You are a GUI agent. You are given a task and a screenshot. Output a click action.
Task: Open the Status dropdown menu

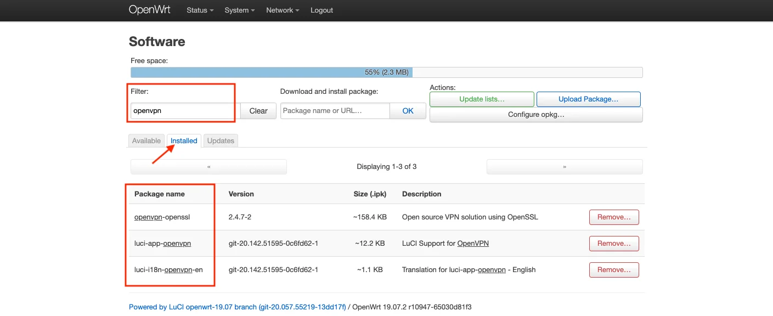coord(200,10)
